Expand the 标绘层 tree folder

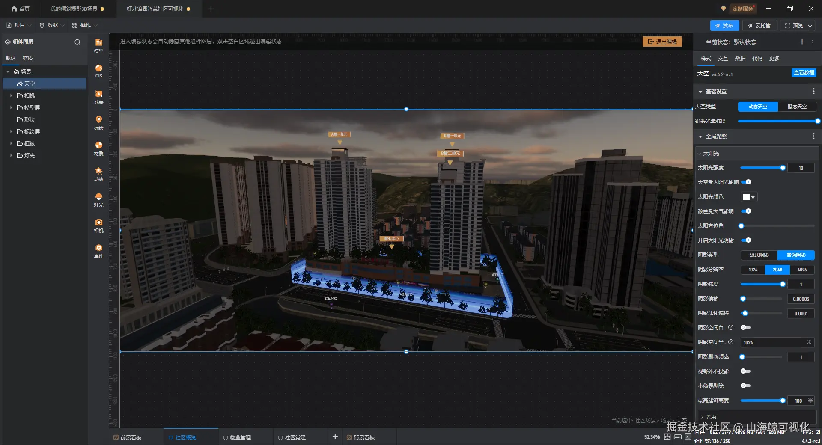point(11,131)
